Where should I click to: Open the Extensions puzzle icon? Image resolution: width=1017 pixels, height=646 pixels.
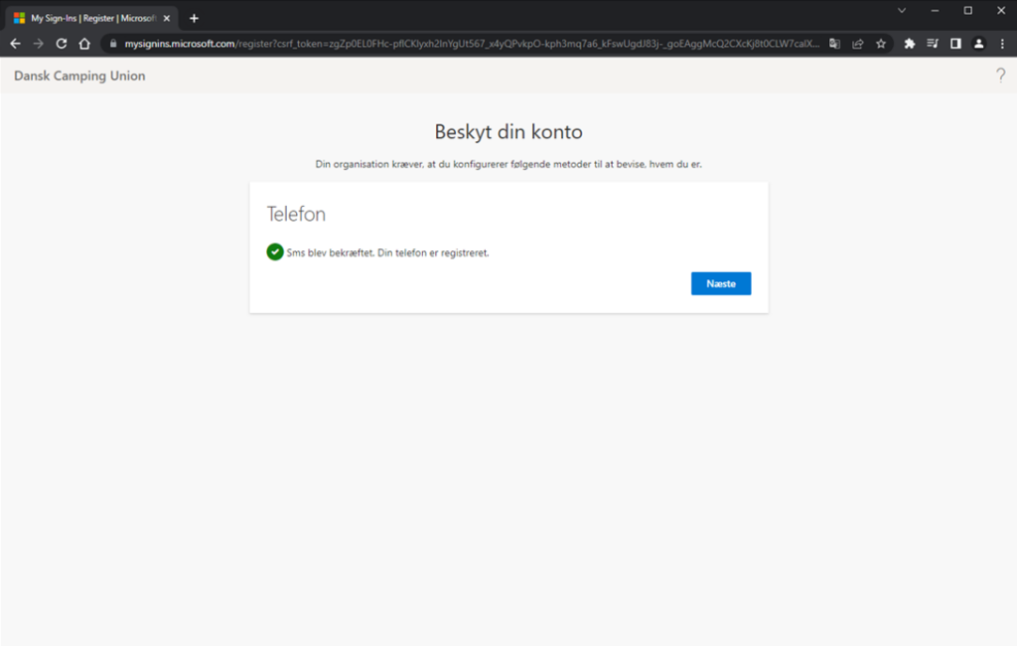pos(909,44)
